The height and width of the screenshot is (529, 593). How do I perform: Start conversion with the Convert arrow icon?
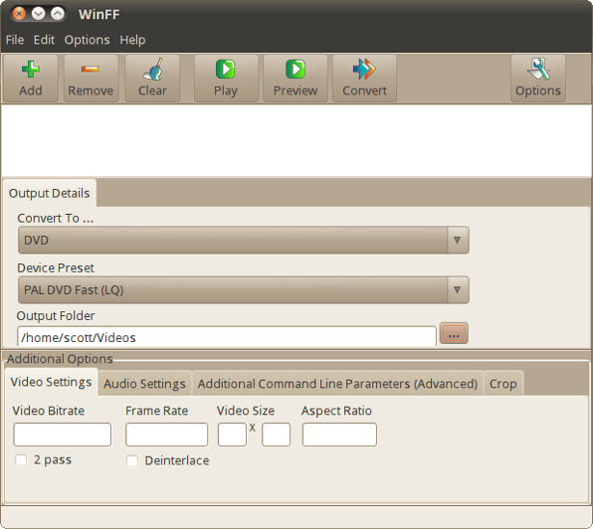(364, 70)
